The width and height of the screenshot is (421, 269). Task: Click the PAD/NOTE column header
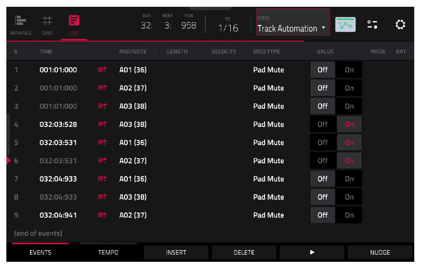(133, 52)
